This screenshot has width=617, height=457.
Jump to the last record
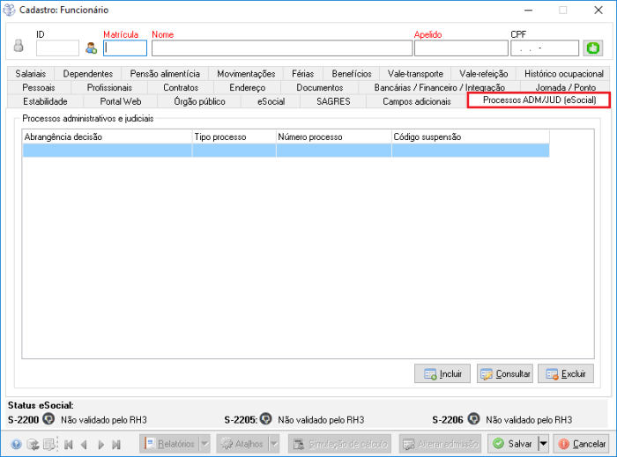click(118, 445)
